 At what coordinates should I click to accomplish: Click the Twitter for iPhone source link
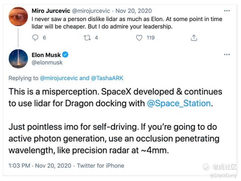(x=101, y=165)
